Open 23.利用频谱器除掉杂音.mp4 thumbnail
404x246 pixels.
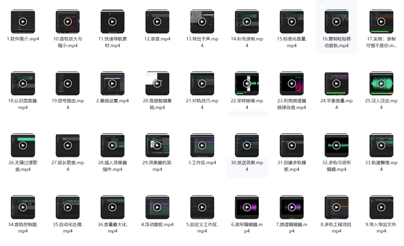(x=292, y=84)
